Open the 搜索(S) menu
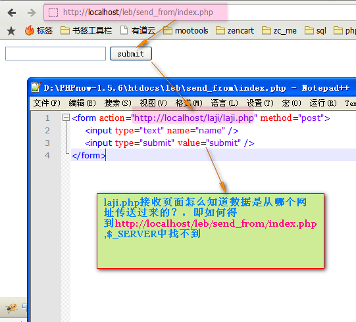 click(118, 103)
